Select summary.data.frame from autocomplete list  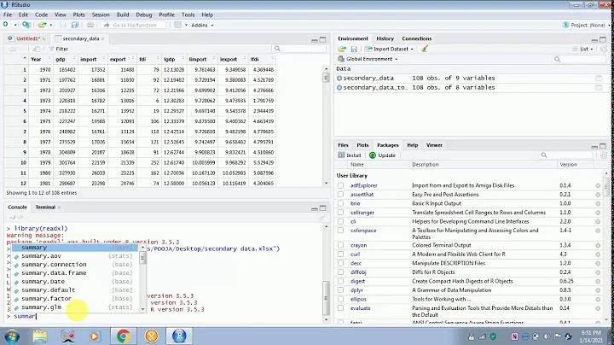tap(74, 273)
